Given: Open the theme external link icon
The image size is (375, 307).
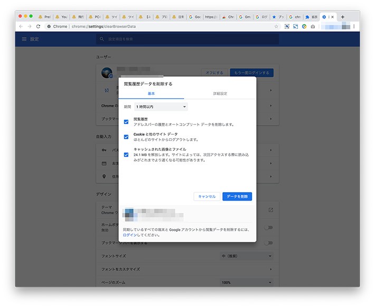Looking at the screenshot, I should click(x=270, y=210).
